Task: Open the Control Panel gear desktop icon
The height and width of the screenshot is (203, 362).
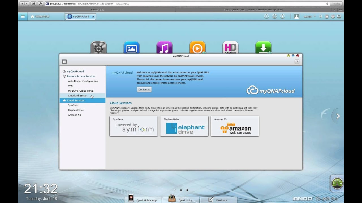Action: coord(98,47)
